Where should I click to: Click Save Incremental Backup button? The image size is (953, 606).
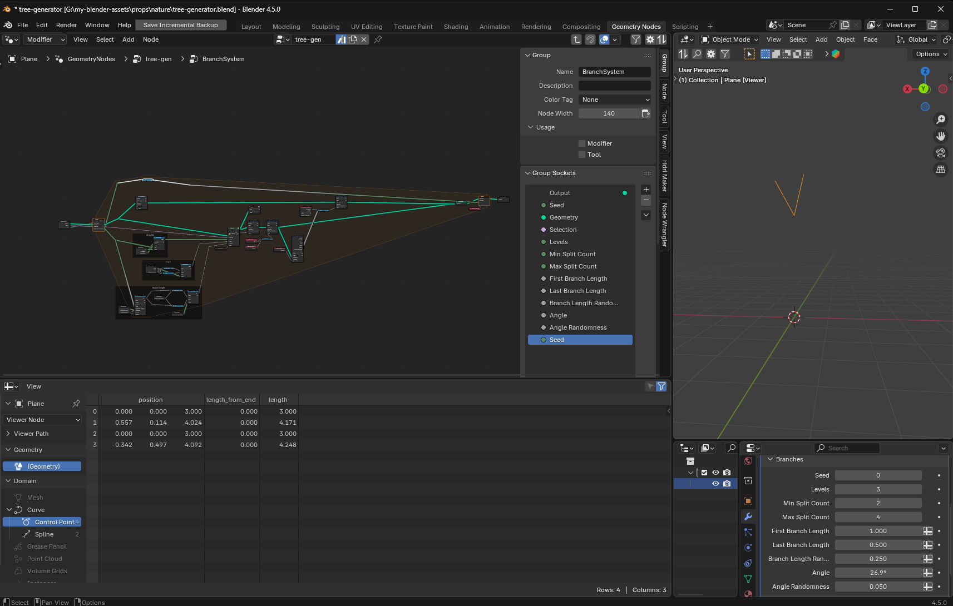point(181,25)
